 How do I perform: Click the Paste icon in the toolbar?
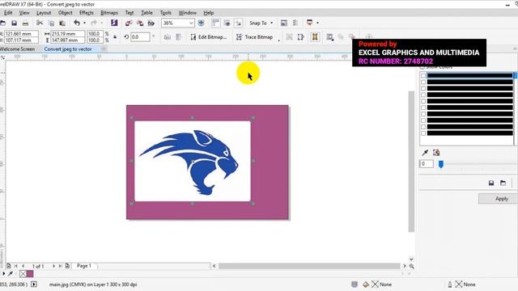click(62, 23)
